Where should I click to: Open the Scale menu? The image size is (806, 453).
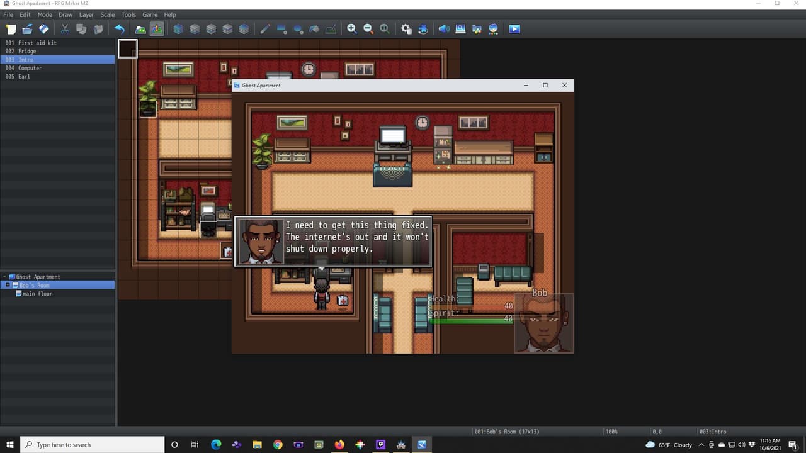[x=108, y=14]
